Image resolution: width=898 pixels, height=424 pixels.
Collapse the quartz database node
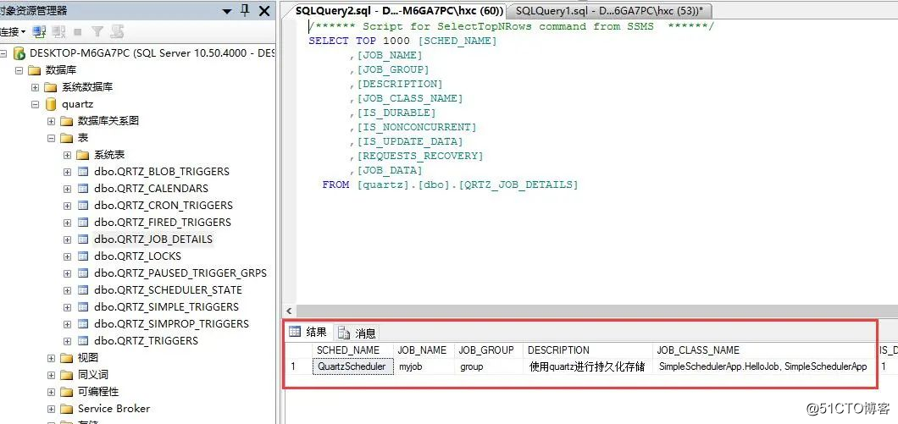point(35,104)
